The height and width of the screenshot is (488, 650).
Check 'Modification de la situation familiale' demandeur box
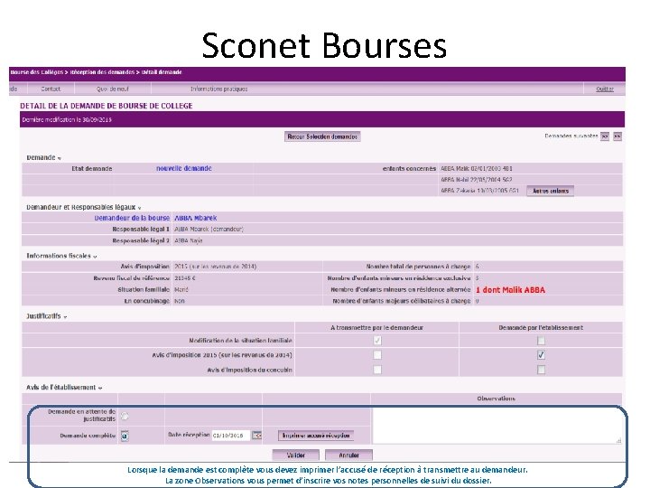pyautogui.click(x=377, y=341)
